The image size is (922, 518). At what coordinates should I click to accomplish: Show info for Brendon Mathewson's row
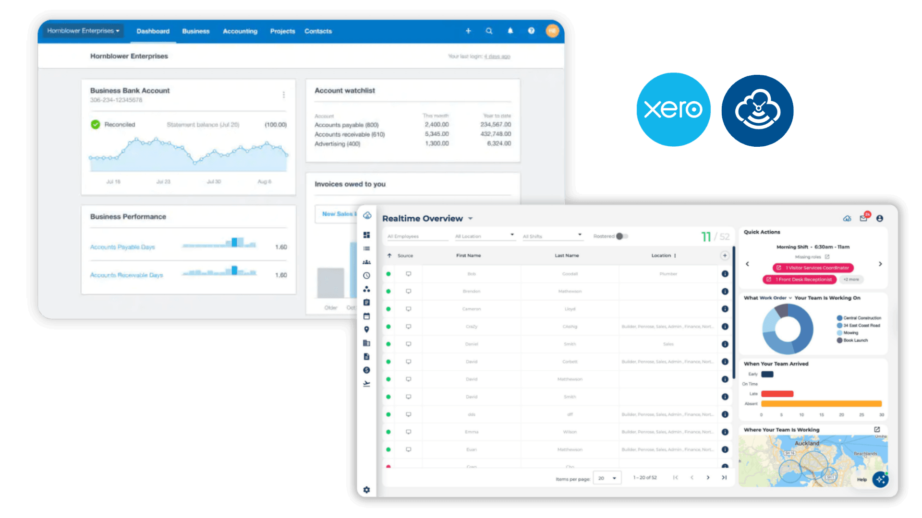click(x=725, y=292)
